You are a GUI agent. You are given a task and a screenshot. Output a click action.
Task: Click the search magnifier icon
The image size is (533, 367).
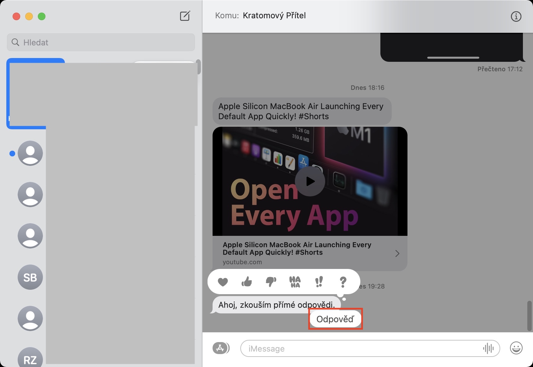point(15,42)
